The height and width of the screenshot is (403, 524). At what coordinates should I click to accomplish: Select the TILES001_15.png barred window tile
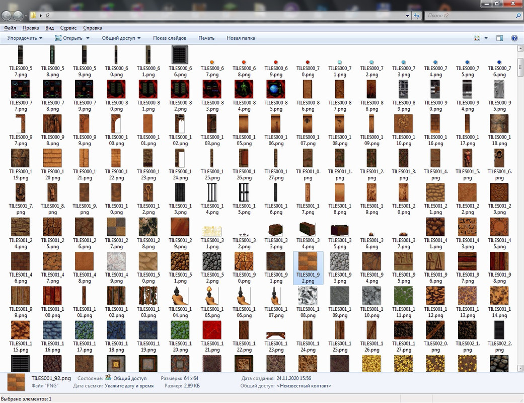[x=244, y=192]
